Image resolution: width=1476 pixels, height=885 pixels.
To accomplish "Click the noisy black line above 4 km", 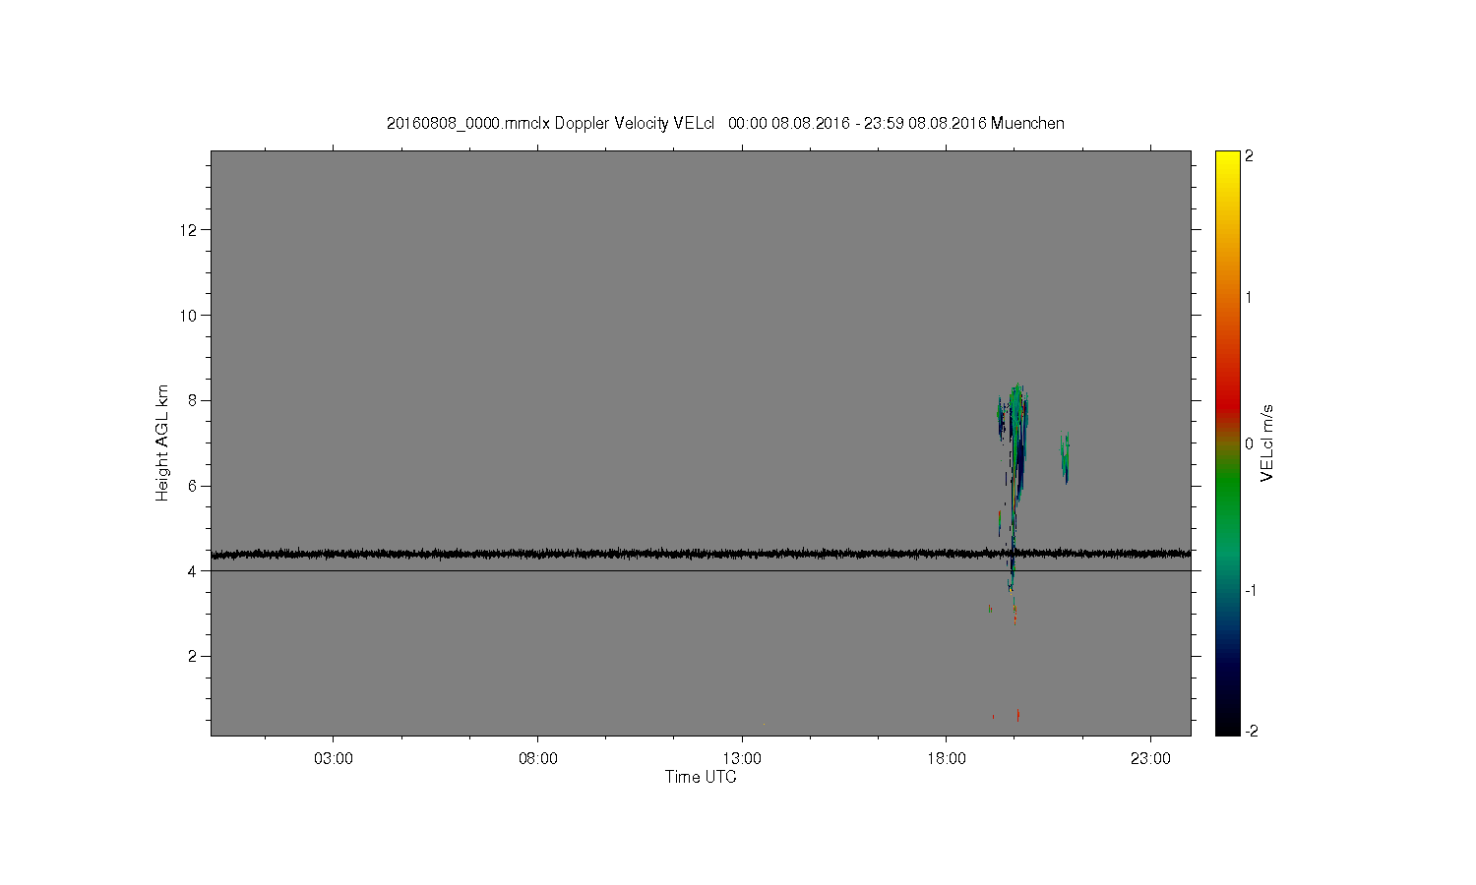I will 701,555.
